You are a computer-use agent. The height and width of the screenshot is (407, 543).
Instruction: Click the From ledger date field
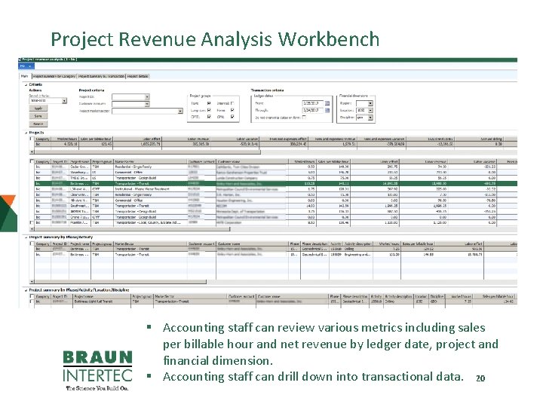[x=313, y=103]
